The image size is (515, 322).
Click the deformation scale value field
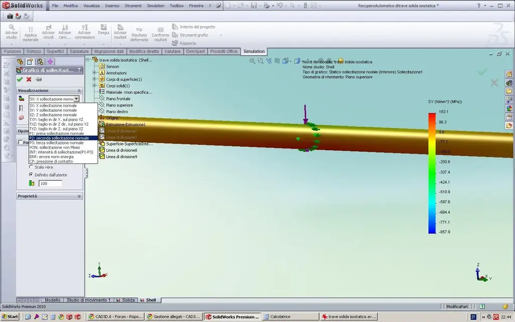[51, 183]
